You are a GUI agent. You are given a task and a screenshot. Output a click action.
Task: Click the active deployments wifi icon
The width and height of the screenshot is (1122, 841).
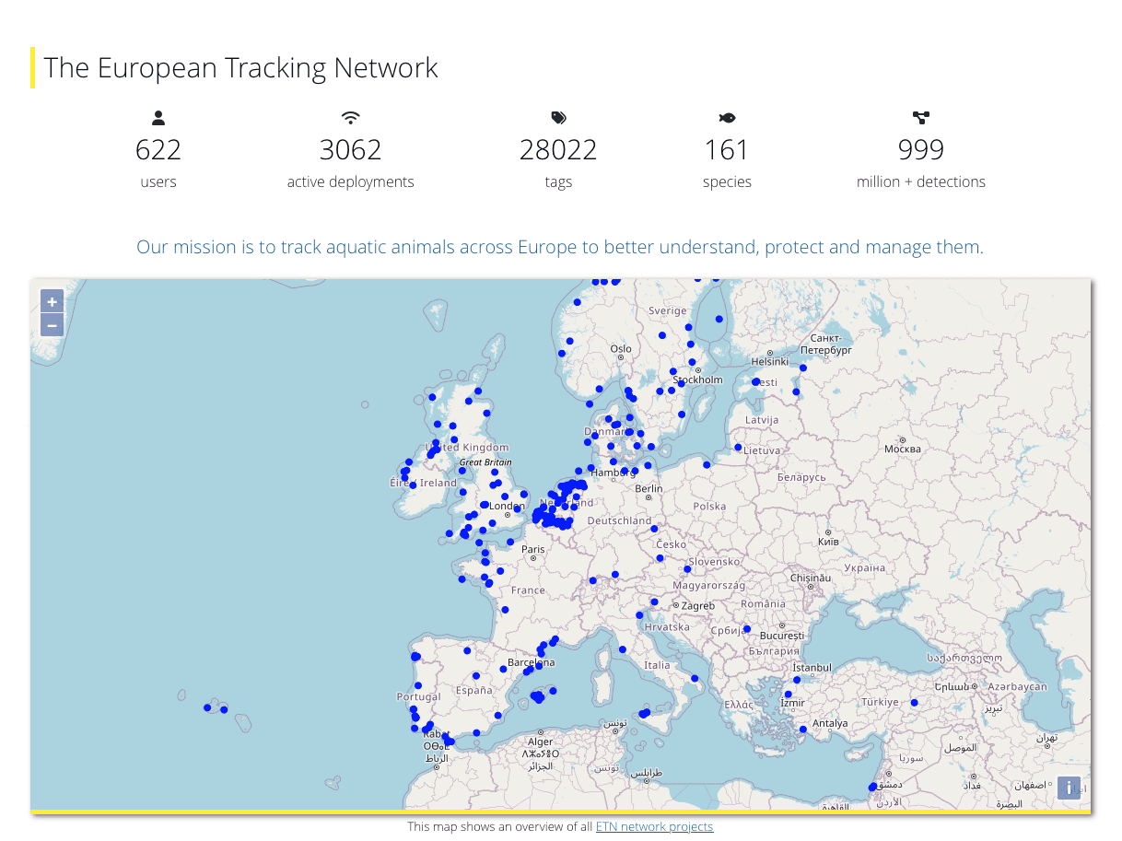coord(350,118)
